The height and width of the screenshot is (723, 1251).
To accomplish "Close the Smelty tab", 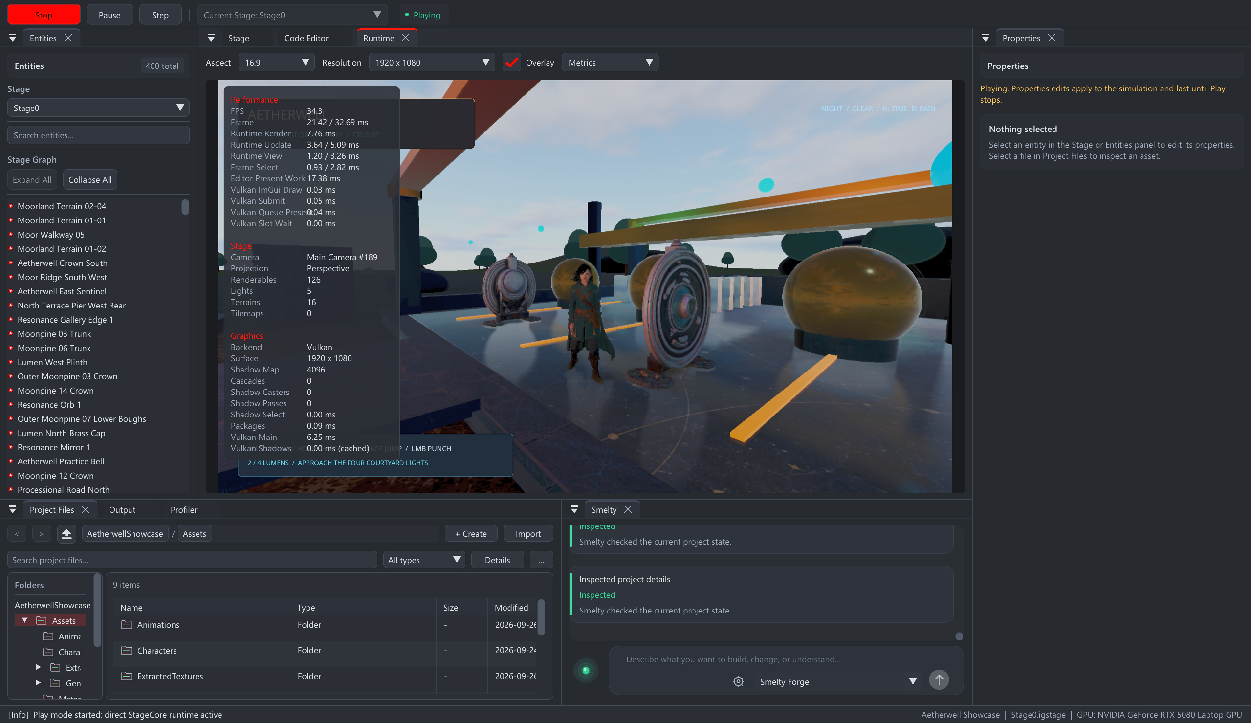I will click(x=628, y=509).
